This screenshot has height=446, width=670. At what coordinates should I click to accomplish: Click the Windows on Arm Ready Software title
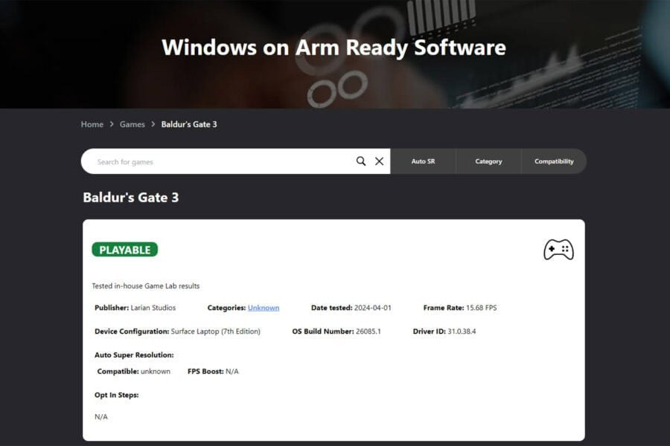[334, 48]
